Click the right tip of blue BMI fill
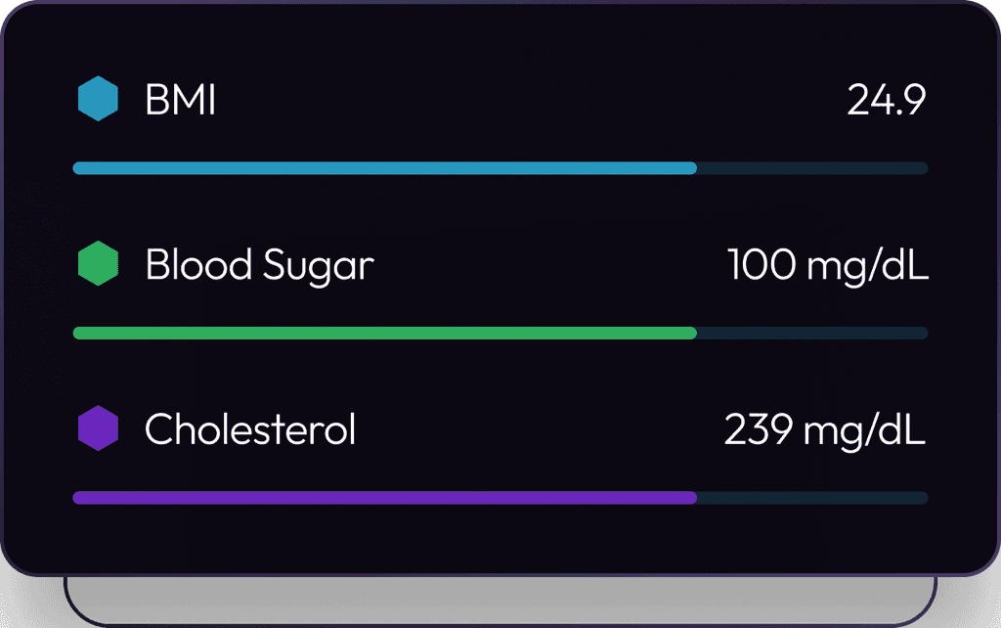The height and width of the screenshot is (628, 1001). click(692, 168)
